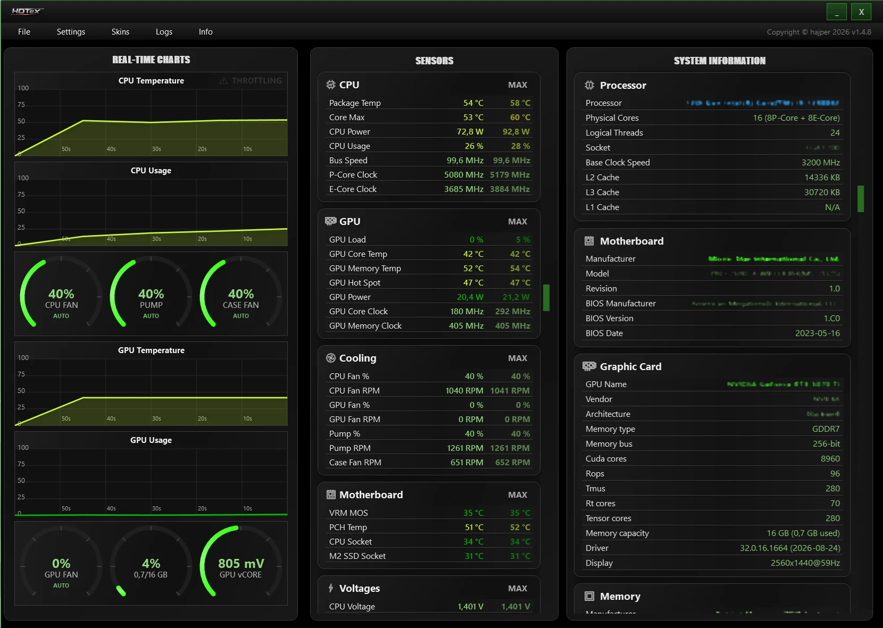Click the Memory section icon
883x628 pixels.
coord(589,596)
